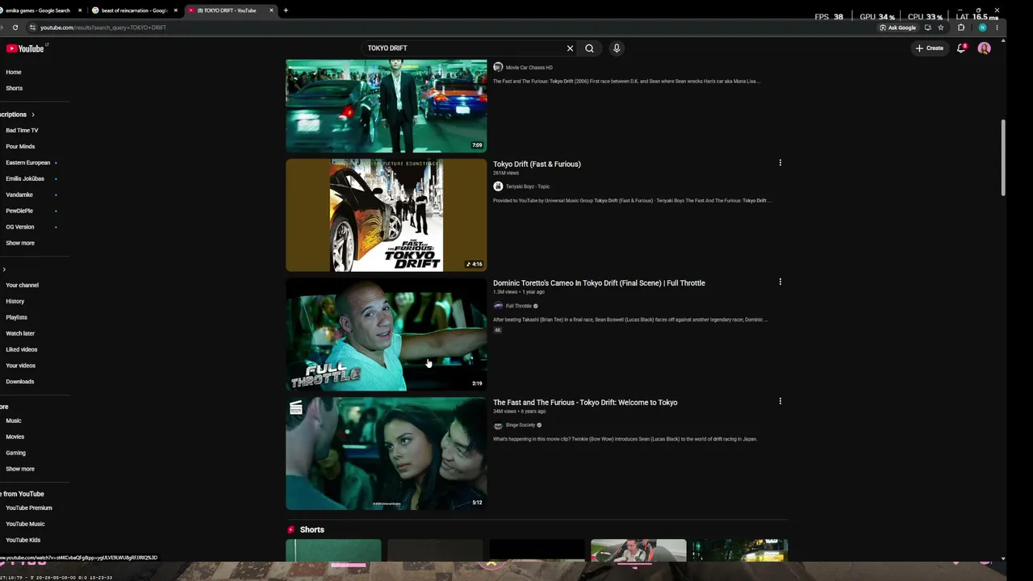
Task: Close the TOKYO DRIFT - YouTube tab
Action: pyautogui.click(x=271, y=10)
